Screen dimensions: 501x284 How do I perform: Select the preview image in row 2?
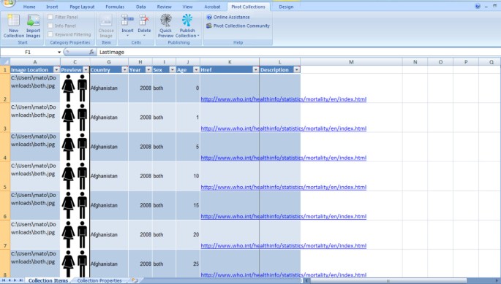(x=75, y=88)
